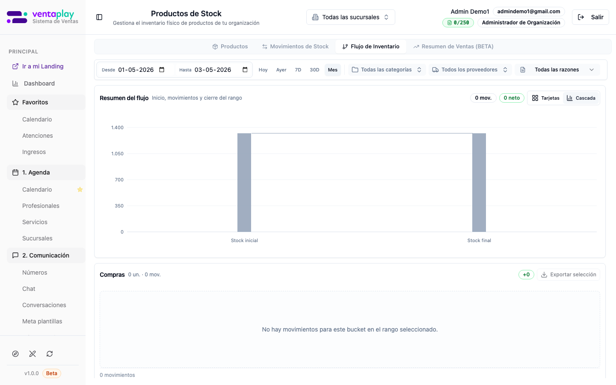
Task: Open the Todas las categorías dropdown
Action: (x=387, y=70)
